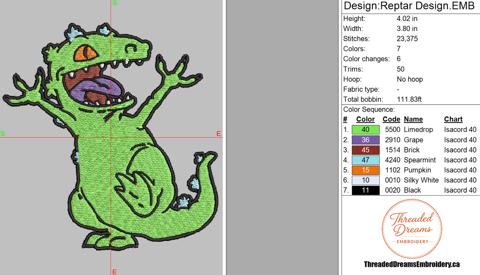
Task: Click the Color changes value 6
Action: click(399, 59)
